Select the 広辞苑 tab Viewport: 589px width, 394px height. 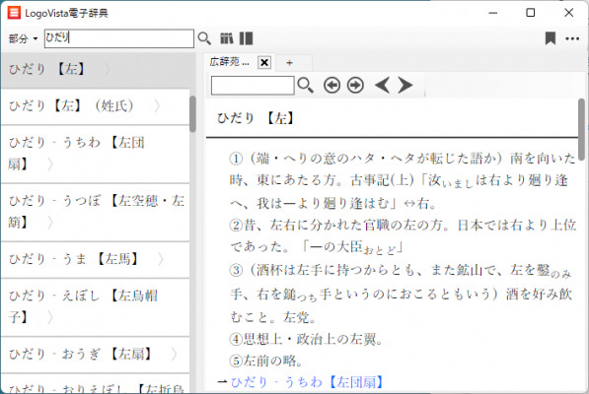click(229, 62)
